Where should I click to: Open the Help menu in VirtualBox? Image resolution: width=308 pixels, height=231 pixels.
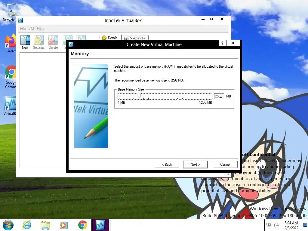pyautogui.click(x=41, y=29)
